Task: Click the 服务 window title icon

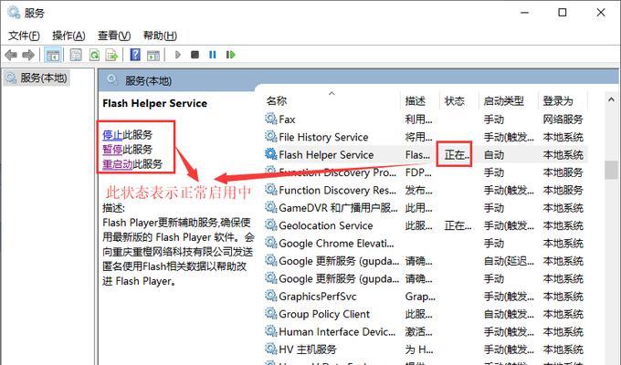Action: tap(14, 13)
